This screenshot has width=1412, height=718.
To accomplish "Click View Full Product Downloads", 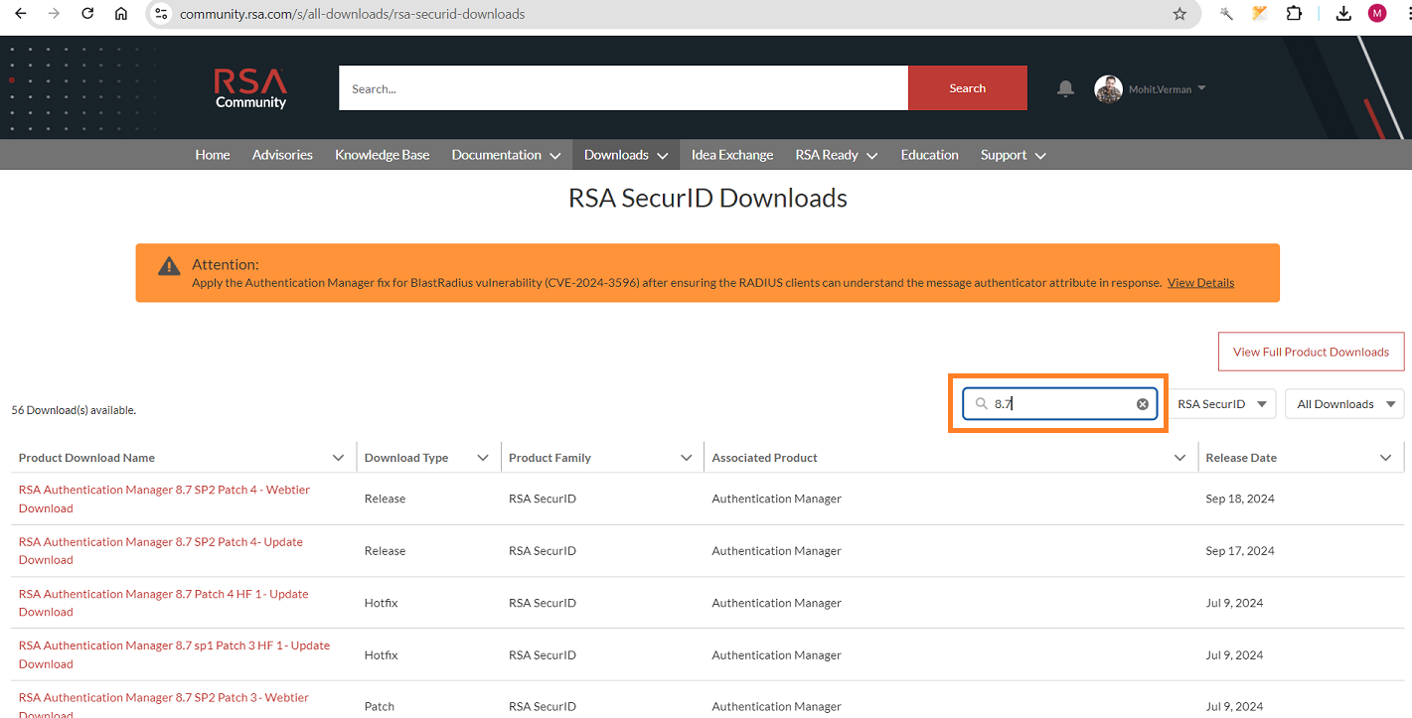I will 1311,352.
